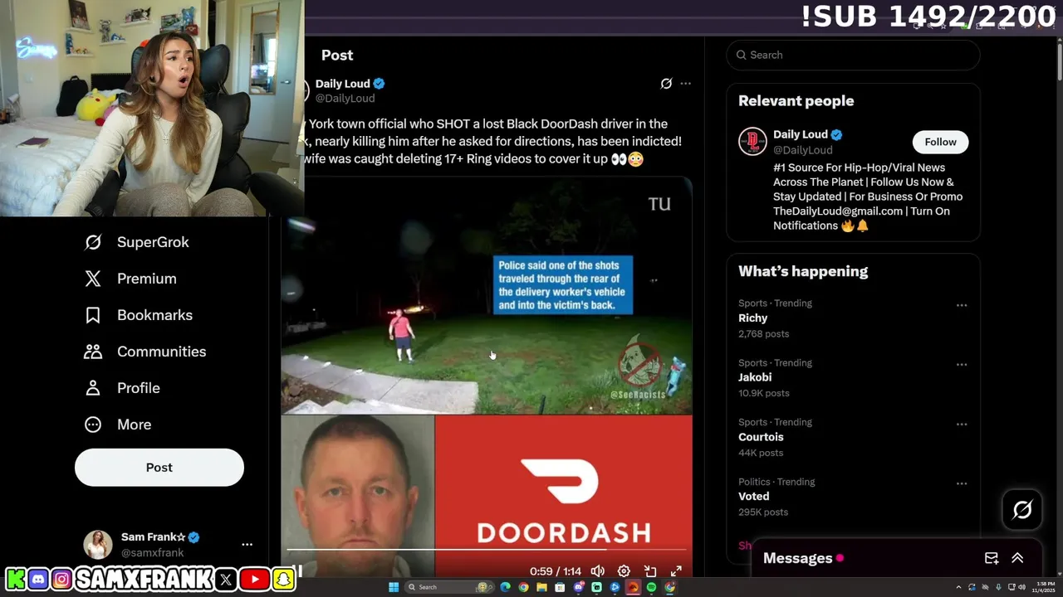1063x597 pixels.
Task: Open the video settings gear
Action: [x=624, y=571]
